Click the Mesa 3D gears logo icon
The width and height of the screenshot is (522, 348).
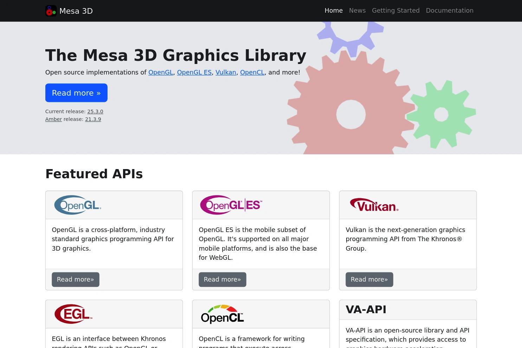click(51, 11)
